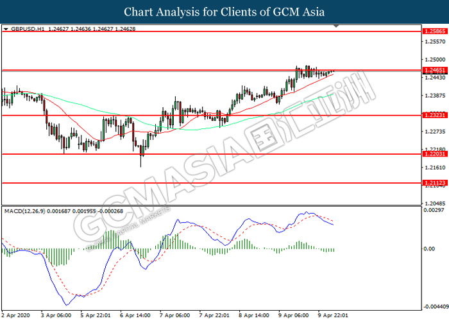449x321 pixels.
Task: Click the dropdown triangle beside GBPUSD,H1
Action: [x=6, y=29]
